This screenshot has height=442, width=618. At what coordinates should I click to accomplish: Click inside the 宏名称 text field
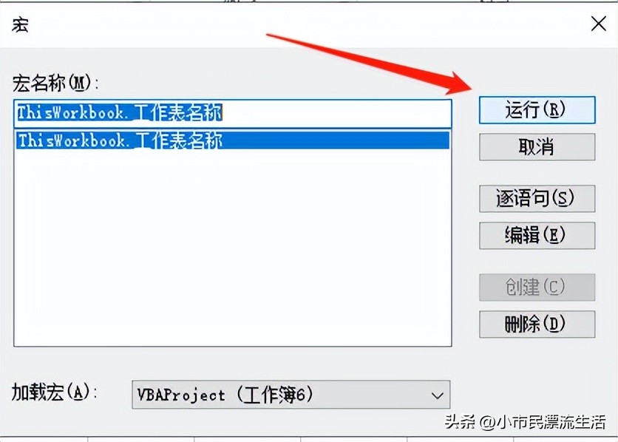(x=233, y=113)
